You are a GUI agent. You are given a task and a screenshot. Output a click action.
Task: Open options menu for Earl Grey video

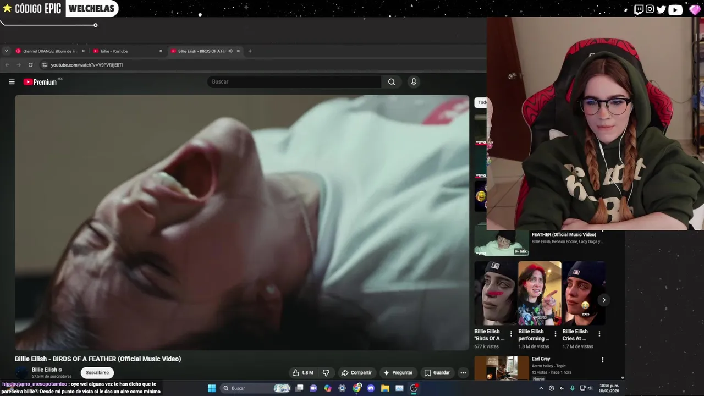(602, 360)
